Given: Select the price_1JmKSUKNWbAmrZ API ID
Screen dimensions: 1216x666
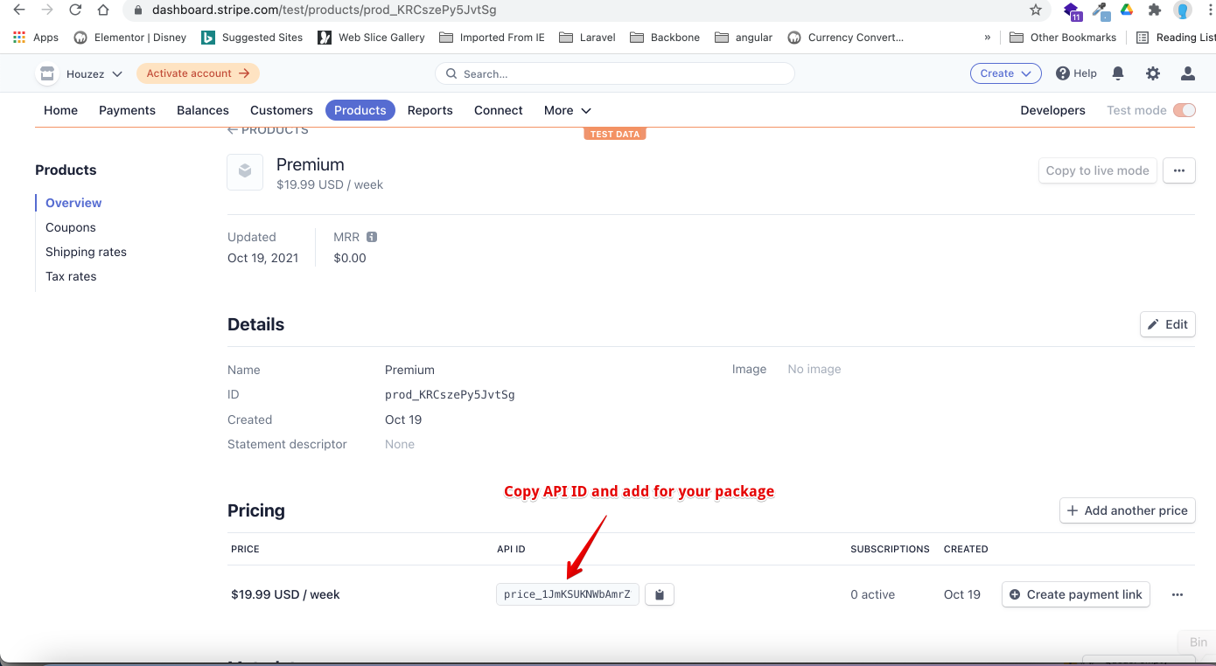Looking at the screenshot, I should (x=567, y=594).
